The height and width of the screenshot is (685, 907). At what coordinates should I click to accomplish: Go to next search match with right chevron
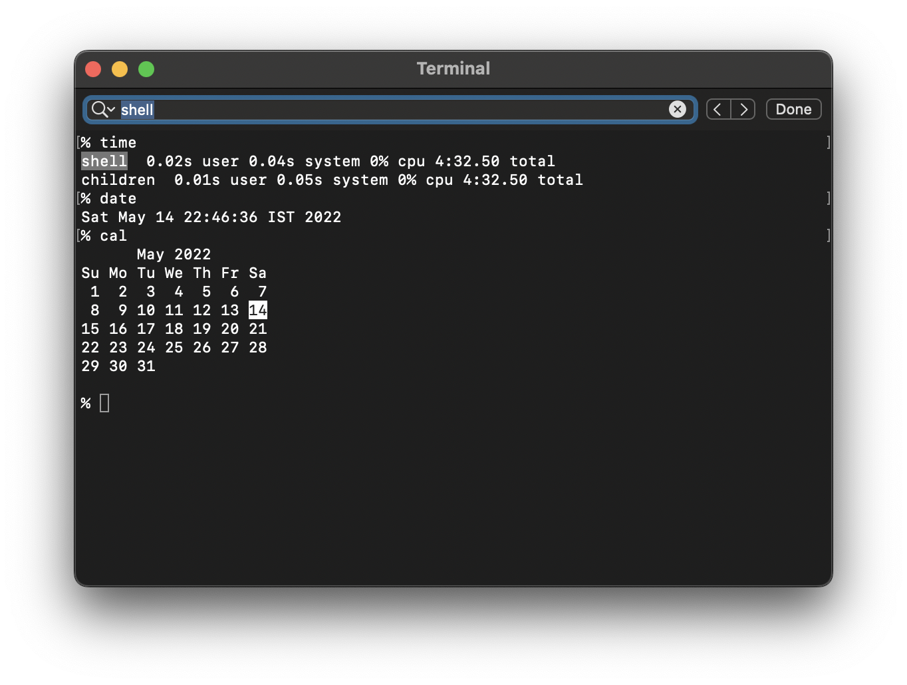pos(743,109)
